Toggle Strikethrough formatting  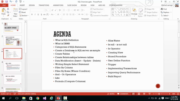[44, 14]
